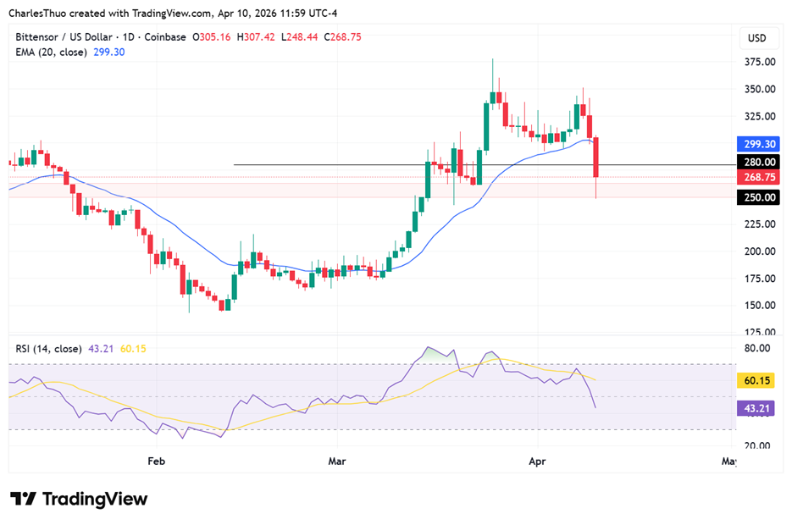
Task: Click the blue 299.30 EMA price label
Action: pyautogui.click(x=759, y=144)
